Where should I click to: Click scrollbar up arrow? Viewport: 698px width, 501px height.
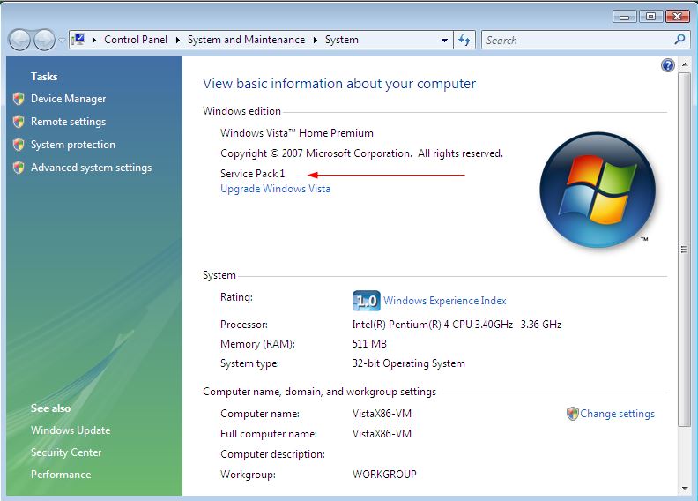684,65
